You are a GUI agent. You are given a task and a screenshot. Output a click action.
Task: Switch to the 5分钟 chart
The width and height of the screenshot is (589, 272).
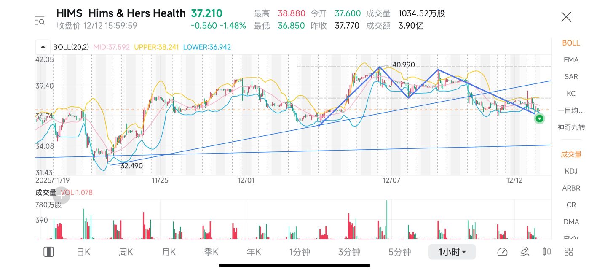pyautogui.click(x=399, y=252)
